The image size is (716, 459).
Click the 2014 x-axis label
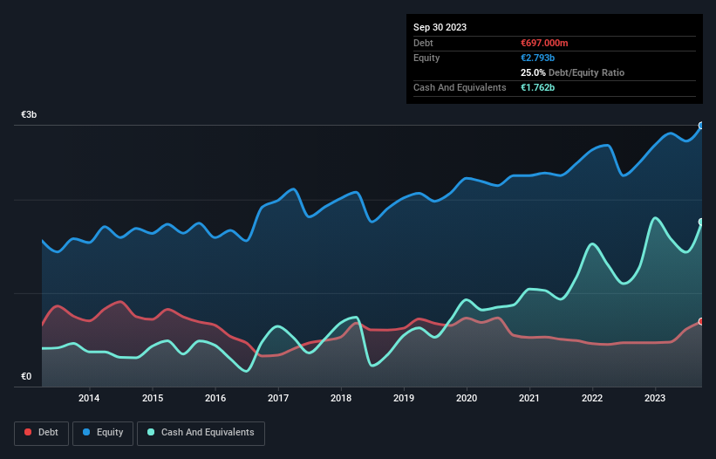[x=89, y=398]
